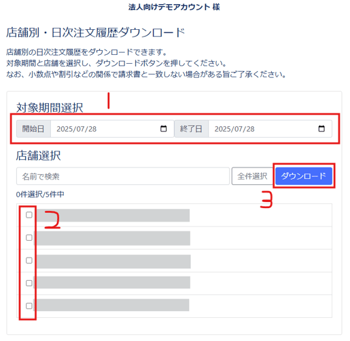Open the 終了日 calendar picker icon
Viewport: 350px width, 341px height.
(321, 129)
